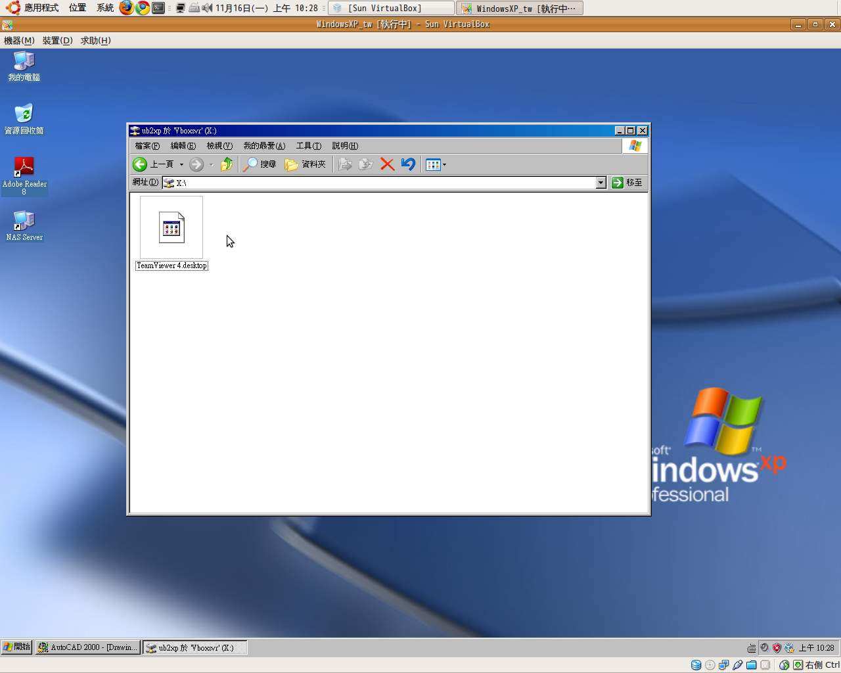Click the WindowsXP_tw [執行中] panel window button
The height and width of the screenshot is (673, 841).
click(520, 8)
